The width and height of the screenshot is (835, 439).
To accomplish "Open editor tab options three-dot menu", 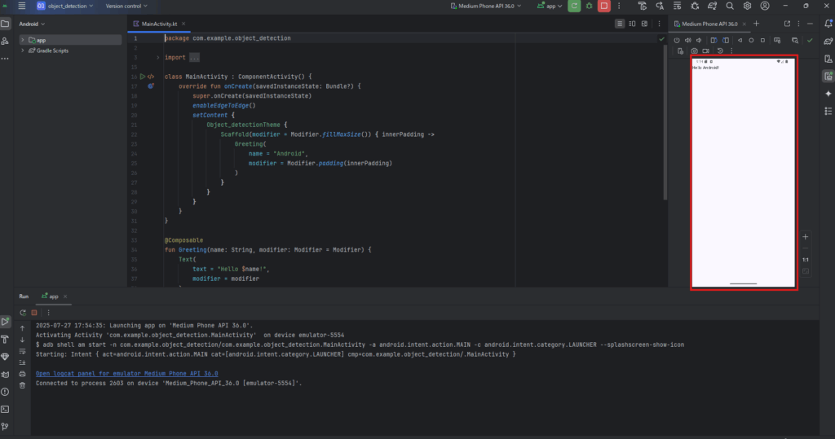I will 659,24.
